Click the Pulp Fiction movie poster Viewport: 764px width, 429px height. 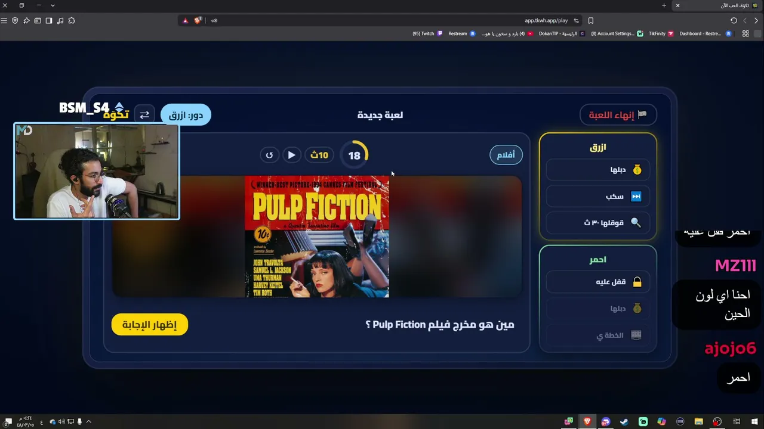pyautogui.click(x=317, y=236)
